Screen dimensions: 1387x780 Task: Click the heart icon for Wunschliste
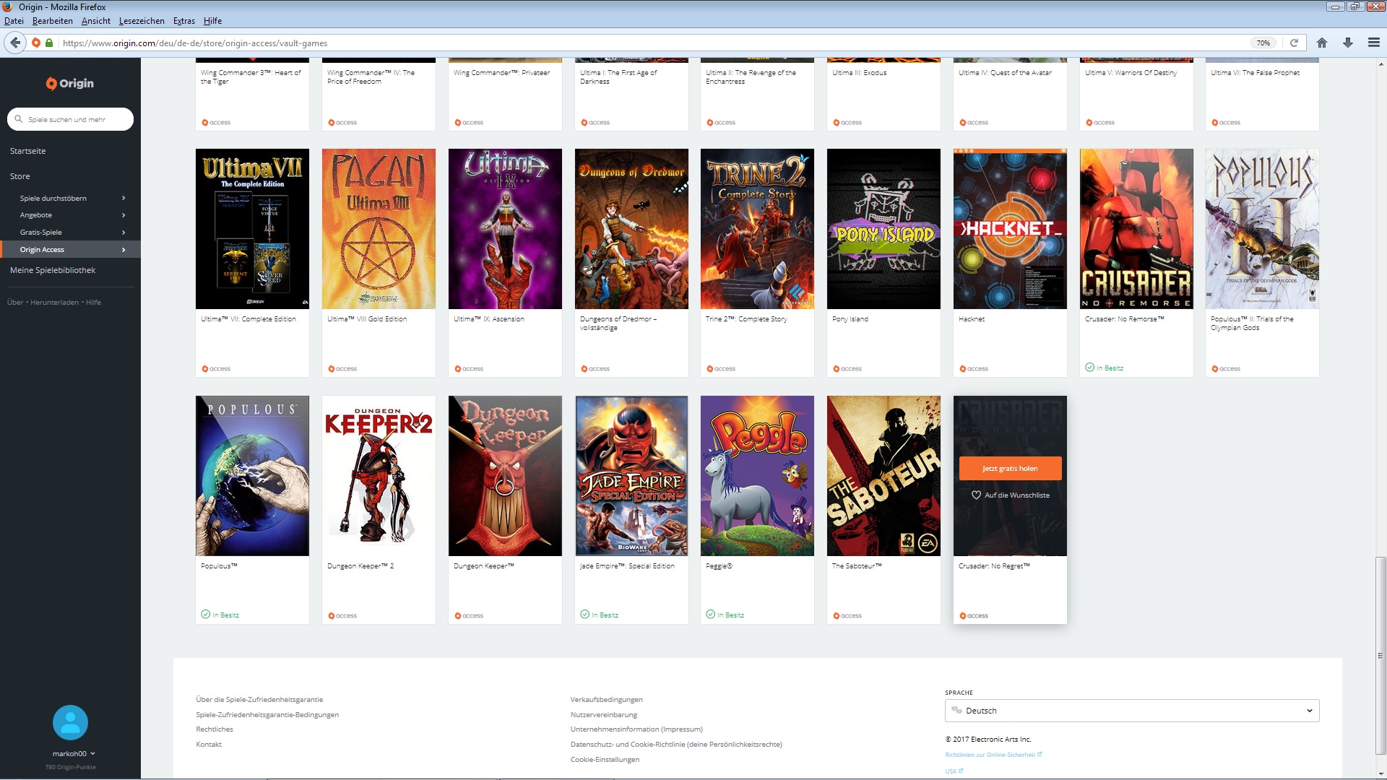[x=976, y=495]
